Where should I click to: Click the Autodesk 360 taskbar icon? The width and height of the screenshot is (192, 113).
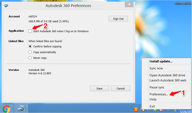(21, 109)
